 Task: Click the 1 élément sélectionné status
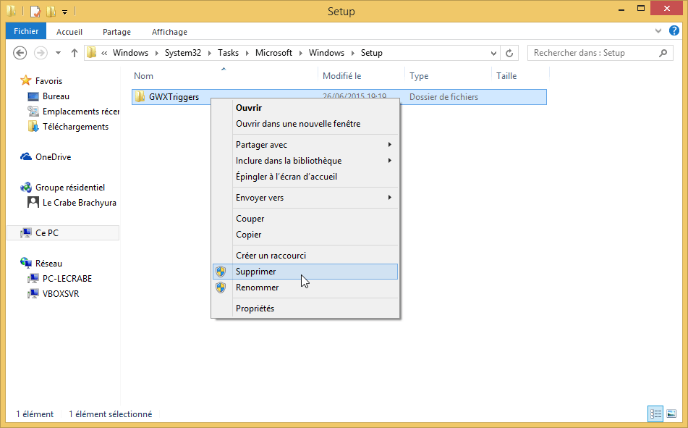(111, 414)
